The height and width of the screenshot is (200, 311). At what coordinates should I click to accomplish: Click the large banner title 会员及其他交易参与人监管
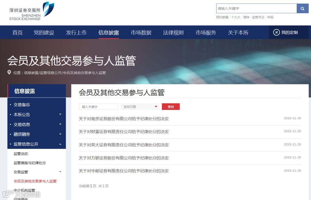point(72,61)
